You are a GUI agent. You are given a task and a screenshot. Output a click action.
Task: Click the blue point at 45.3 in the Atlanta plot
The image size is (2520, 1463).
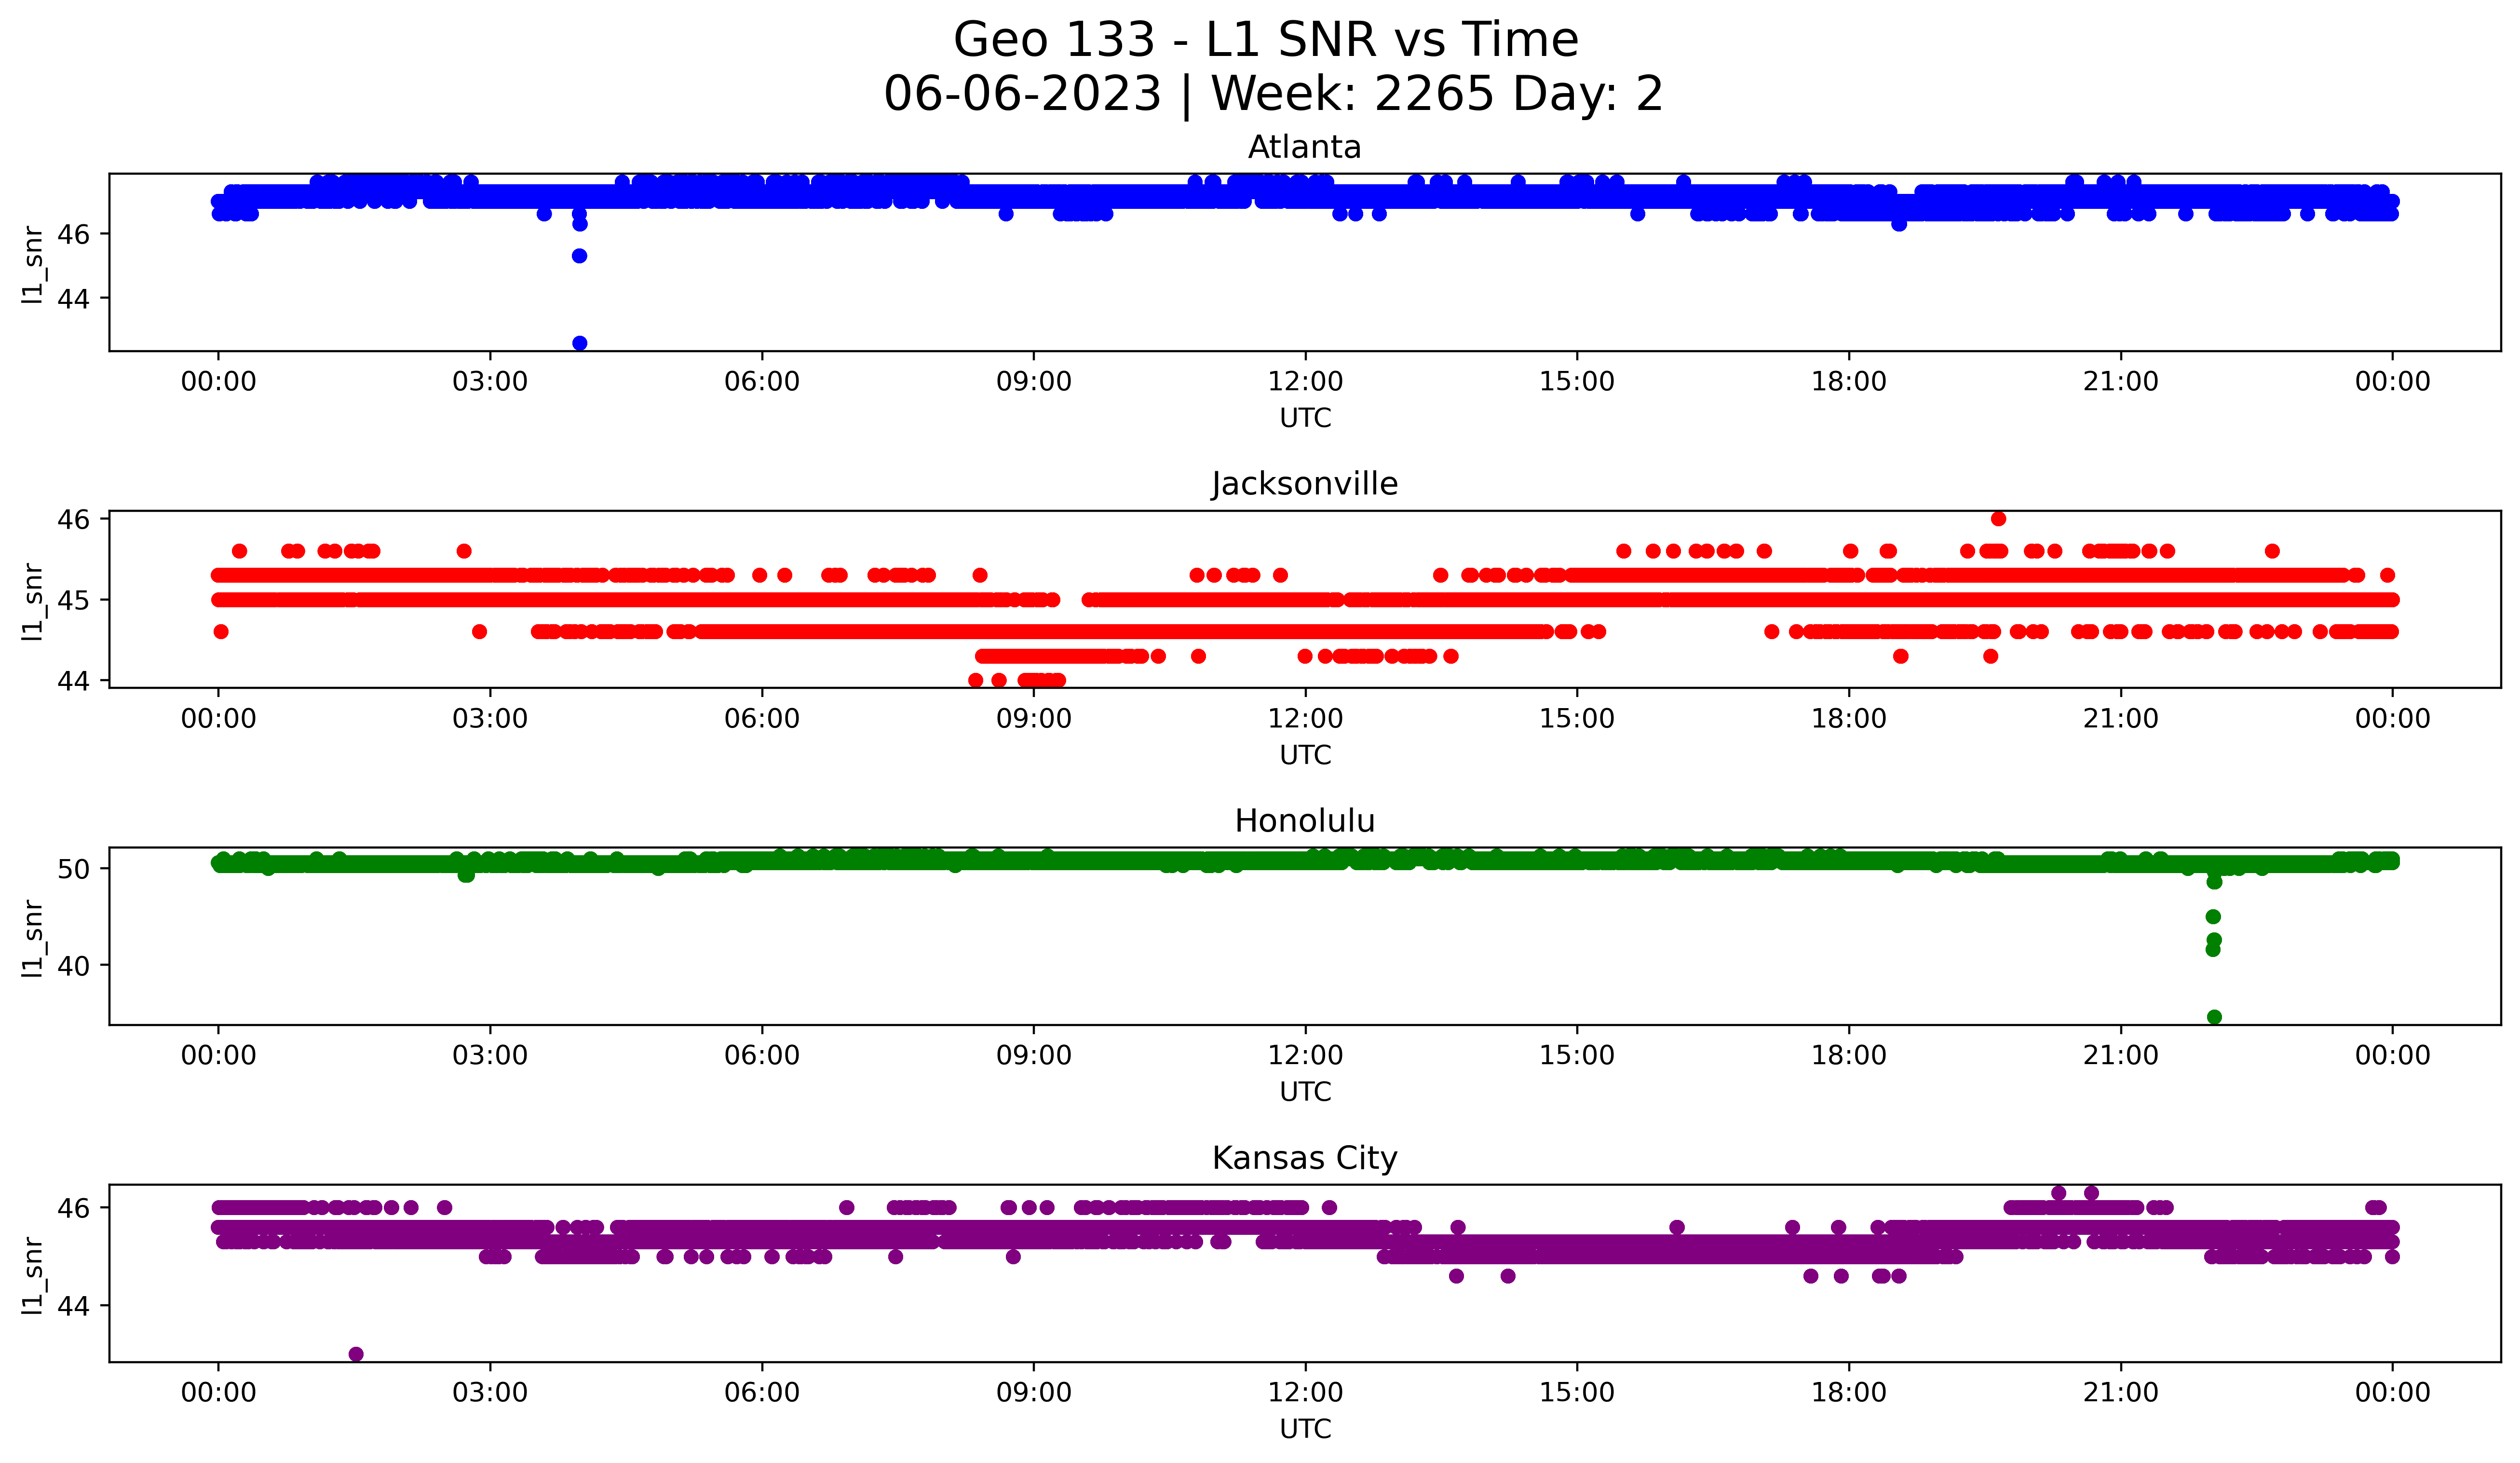[579, 256]
